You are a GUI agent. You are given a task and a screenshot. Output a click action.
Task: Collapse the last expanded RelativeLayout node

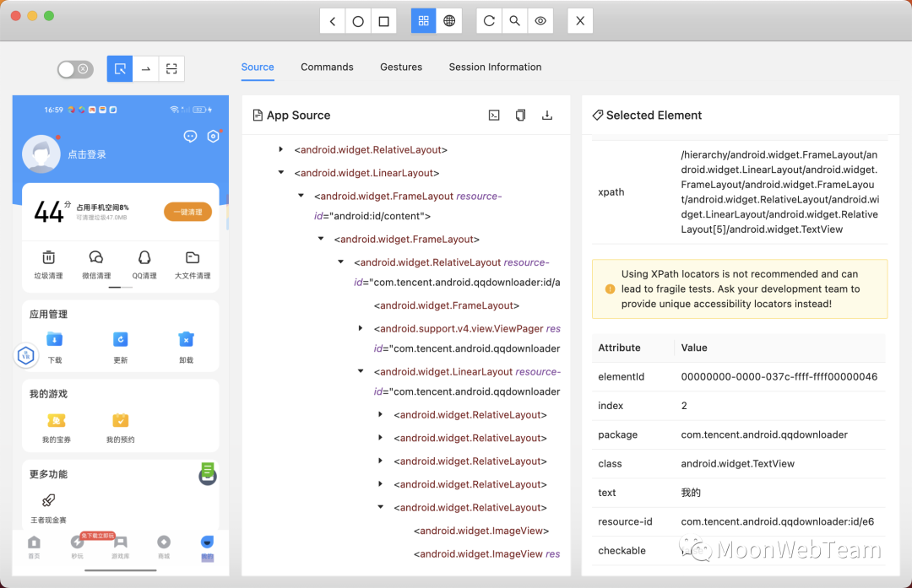click(x=380, y=507)
